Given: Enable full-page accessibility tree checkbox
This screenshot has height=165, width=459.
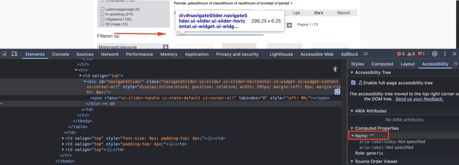Looking at the screenshot, I should [353, 83].
